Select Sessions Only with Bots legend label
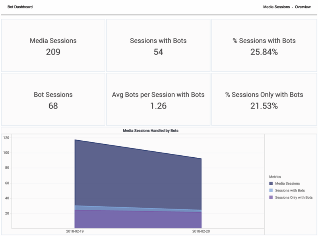The image size is (318, 236). tap(294, 197)
